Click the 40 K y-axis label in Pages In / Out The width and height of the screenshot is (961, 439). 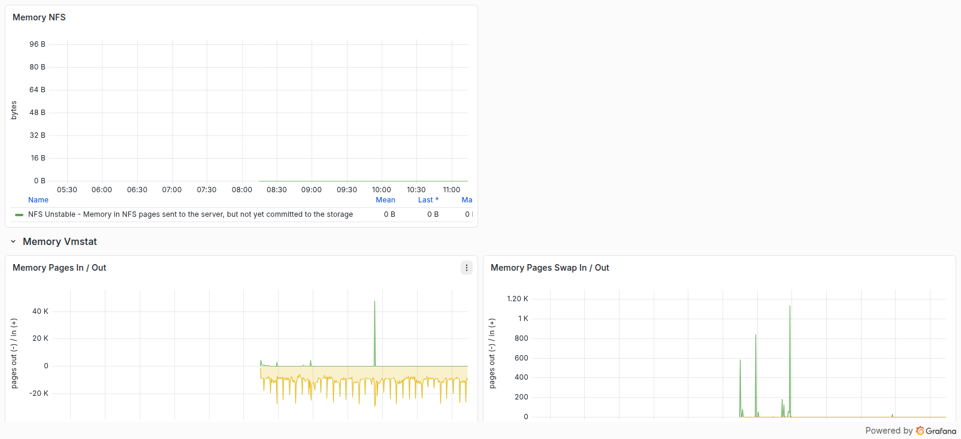point(40,311)
